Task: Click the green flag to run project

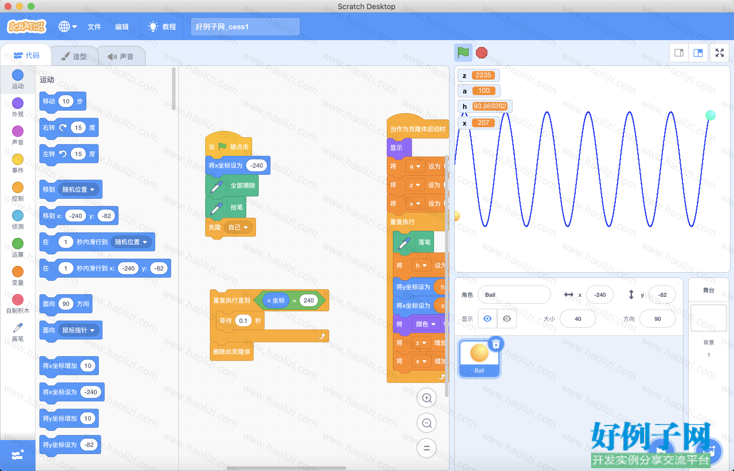Action: 463,53
